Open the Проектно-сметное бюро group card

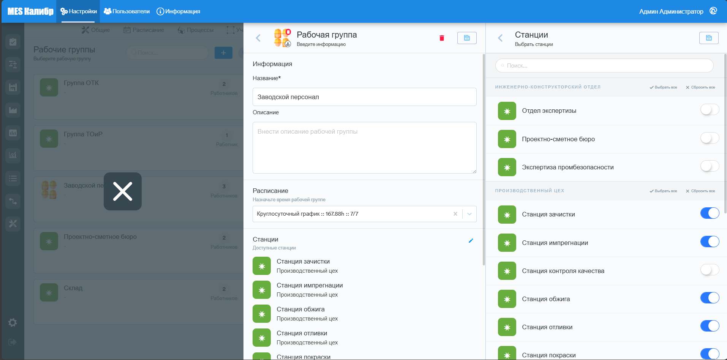pos(138,251)
